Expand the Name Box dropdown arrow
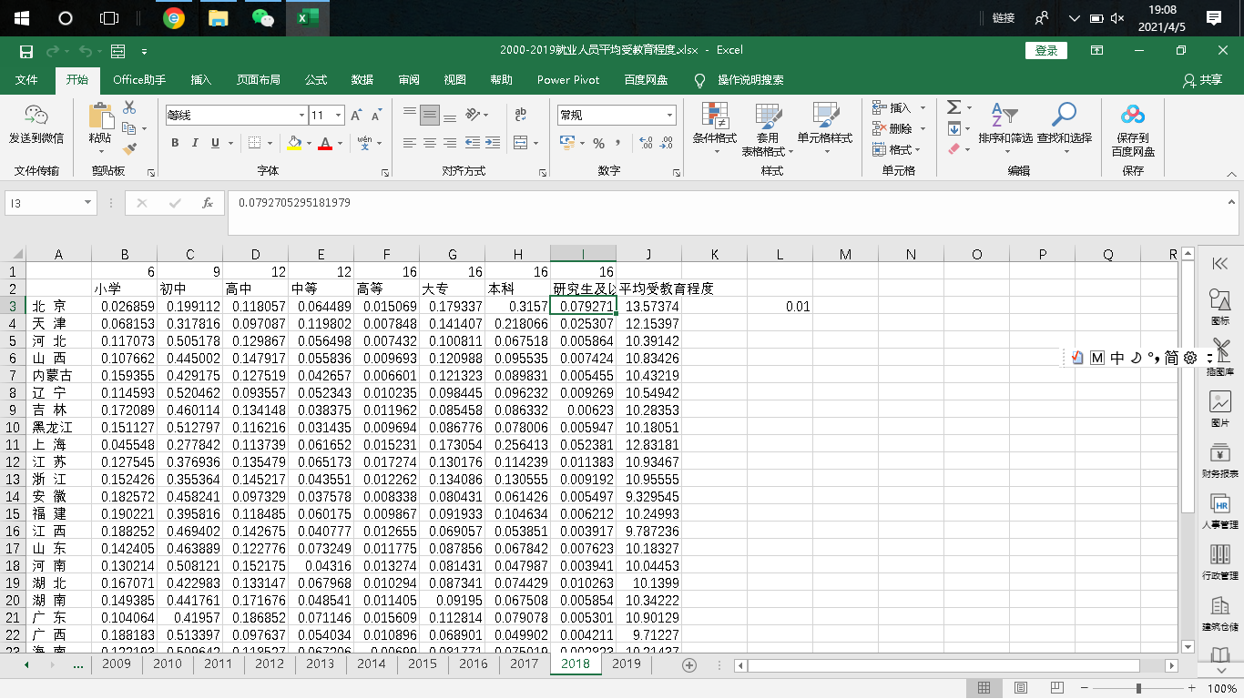The image size is (1244, 699). tap(88, 203)
